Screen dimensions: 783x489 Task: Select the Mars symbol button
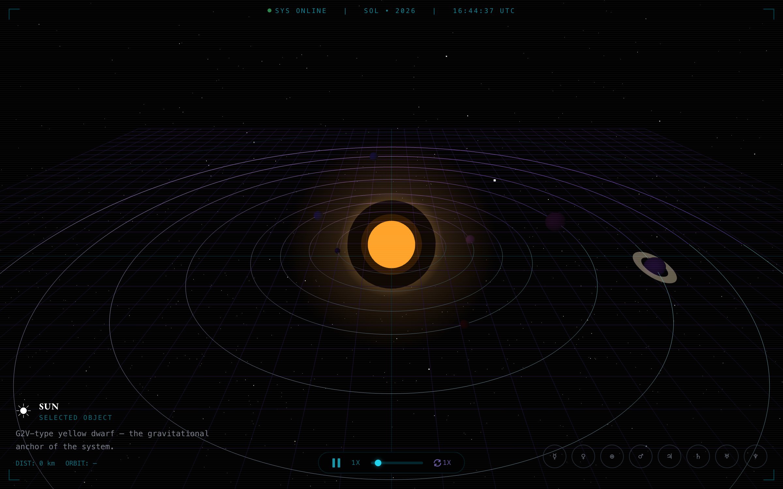640,456
